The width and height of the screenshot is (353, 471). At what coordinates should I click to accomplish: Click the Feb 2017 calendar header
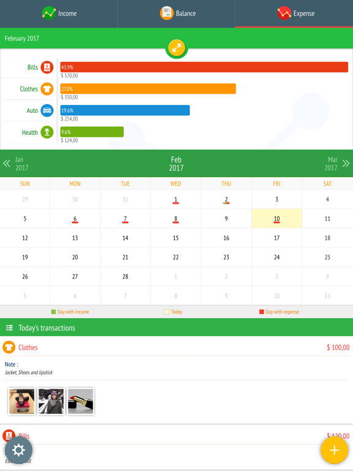coord(176,164)
